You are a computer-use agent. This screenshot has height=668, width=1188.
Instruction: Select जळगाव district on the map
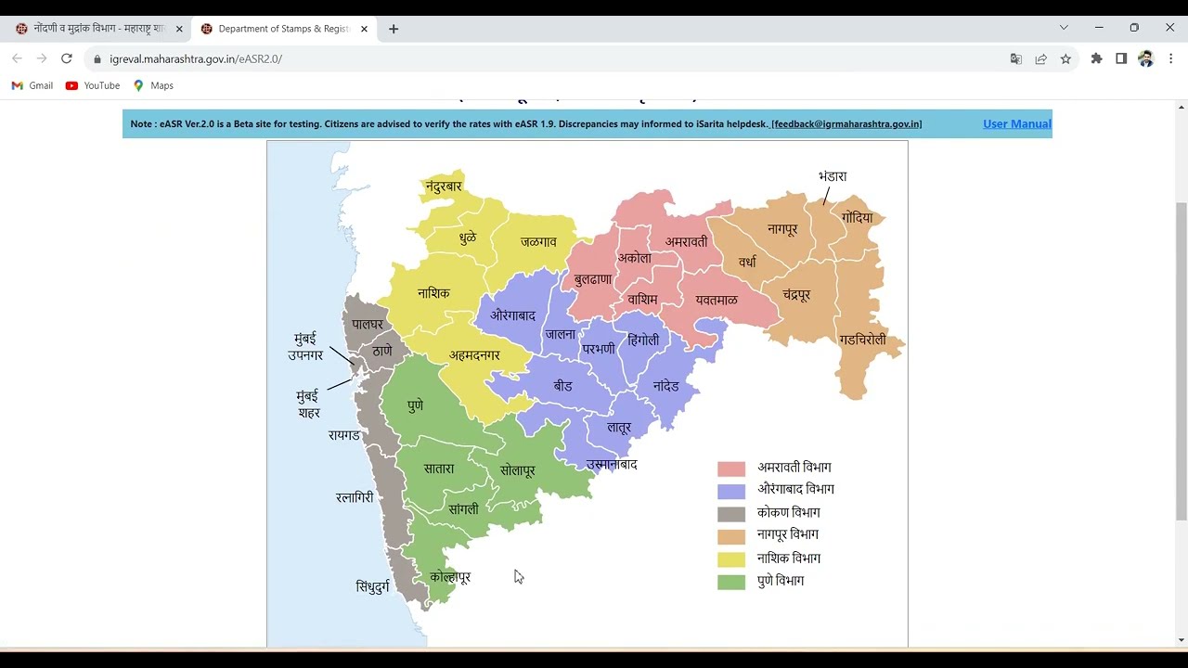click(538, 241)
